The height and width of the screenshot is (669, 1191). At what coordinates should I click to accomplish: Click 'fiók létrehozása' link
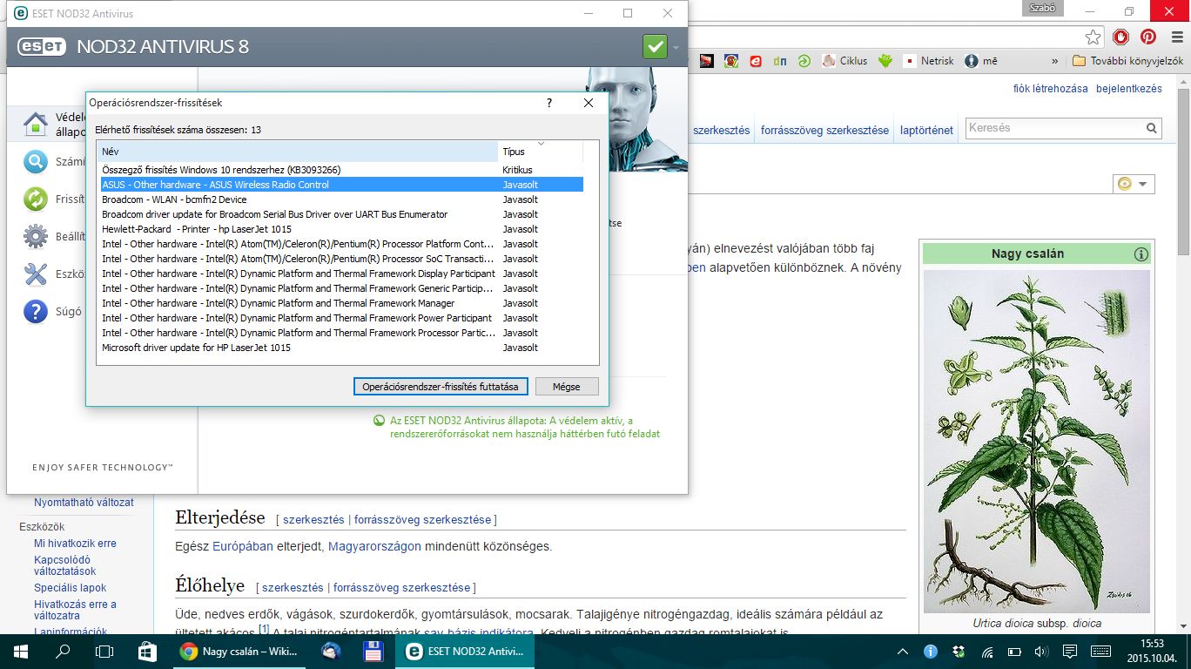[x=1050, y=89]
